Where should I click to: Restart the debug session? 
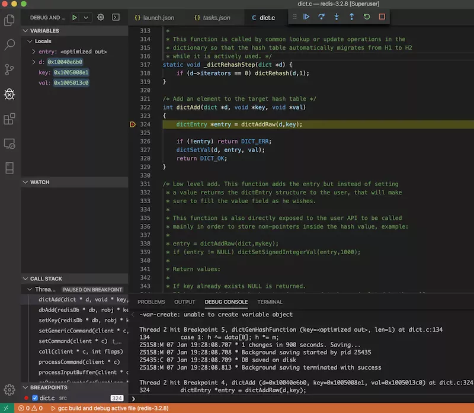tap(367, 17)
